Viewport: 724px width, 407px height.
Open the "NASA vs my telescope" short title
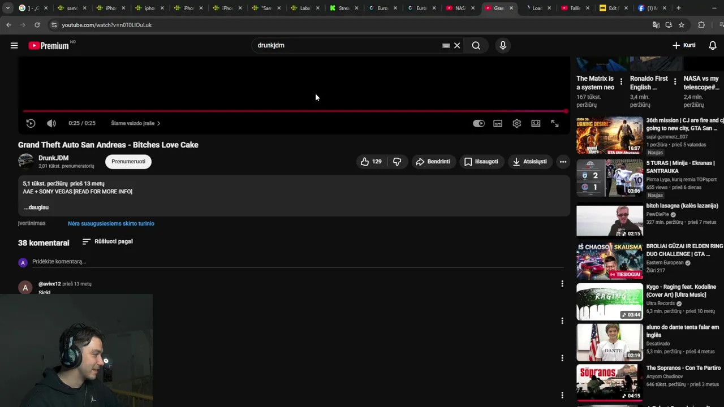[x=701, y=83]
